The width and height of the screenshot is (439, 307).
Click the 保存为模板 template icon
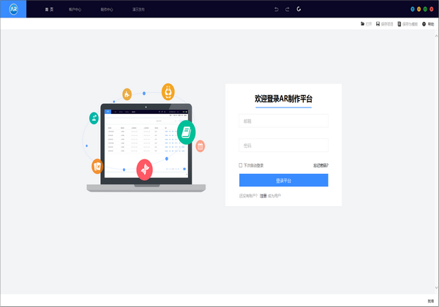click(x=399, y=24)
